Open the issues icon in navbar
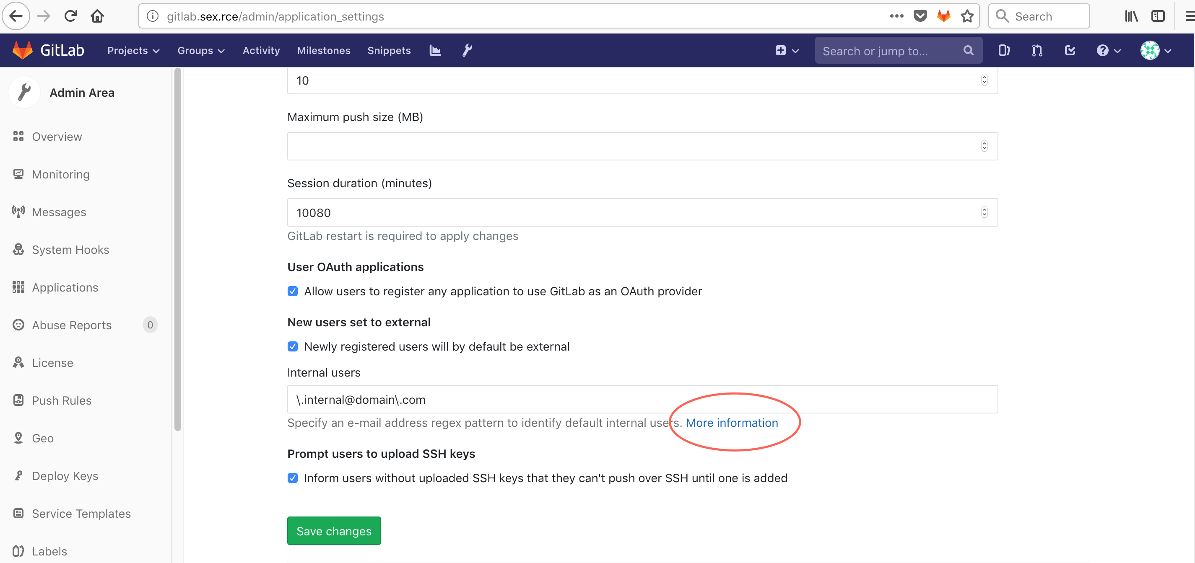This screenshot has width=1195, height=563. [1004, 50]
